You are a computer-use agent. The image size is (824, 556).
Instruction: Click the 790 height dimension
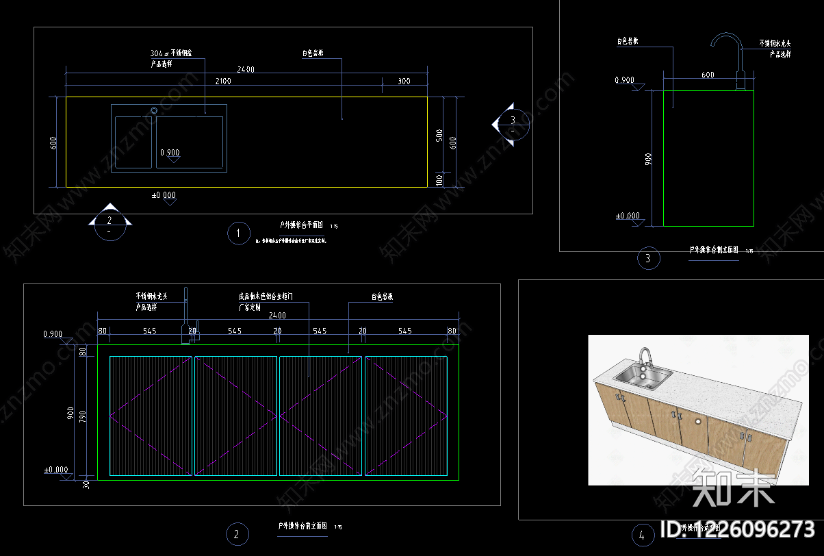point(83,416)
